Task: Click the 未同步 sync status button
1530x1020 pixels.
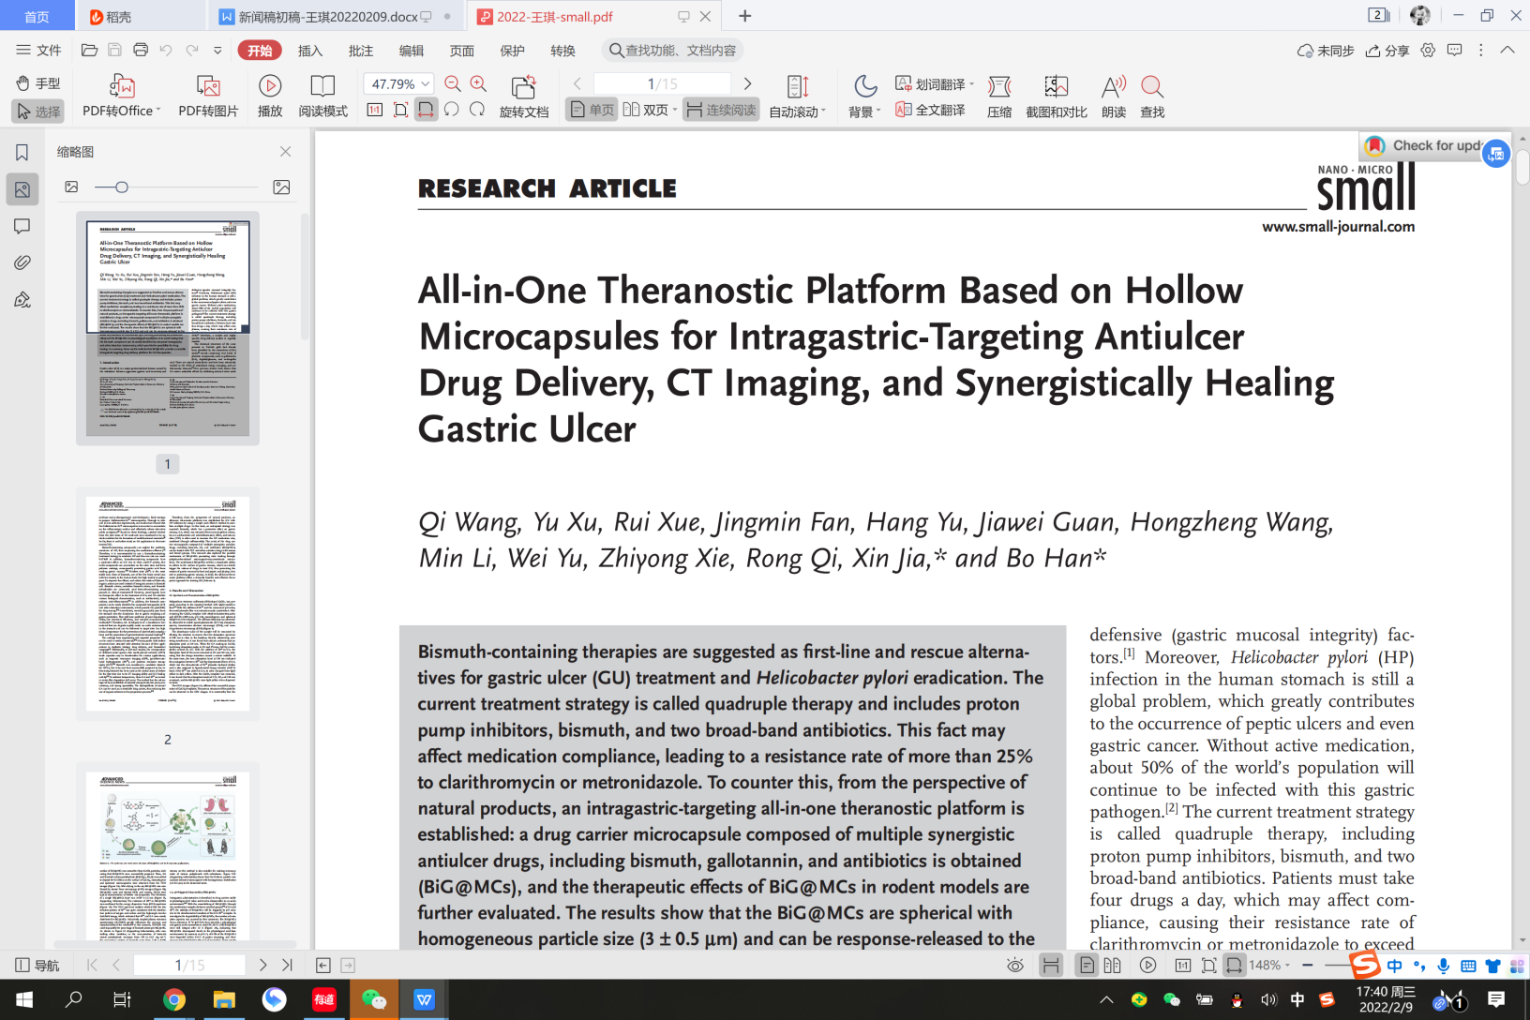Action: [x=1326, y=51]
